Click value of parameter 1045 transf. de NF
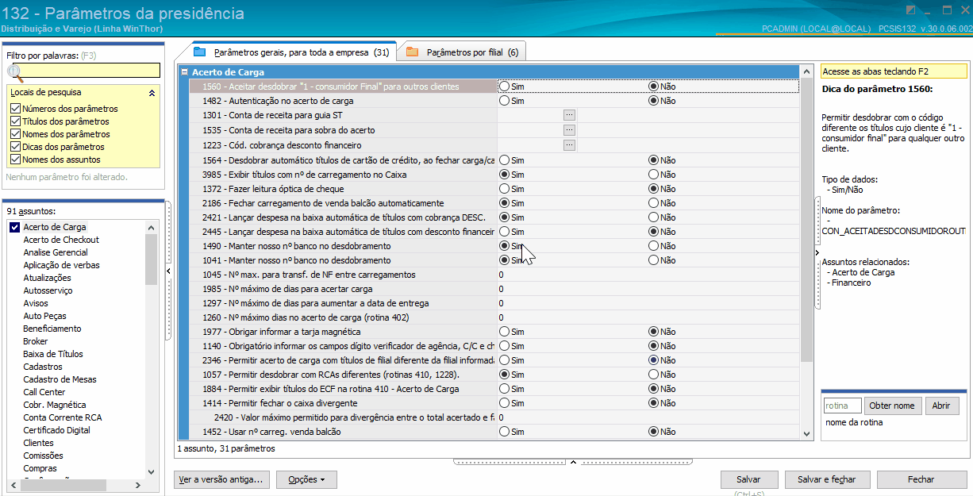973x496 pixels. pyautogui.click(x=648, y=275)
